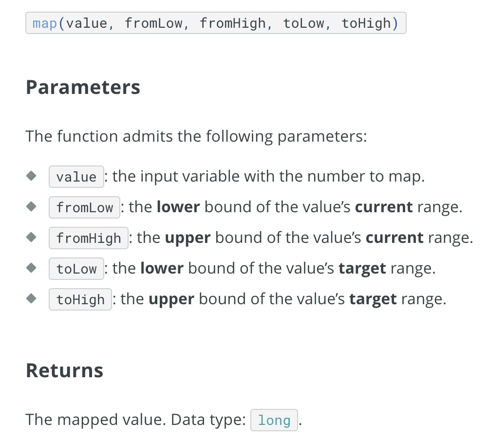Click the map function syntax code box
Screen dimensions: 488x441
pos(216,23)
